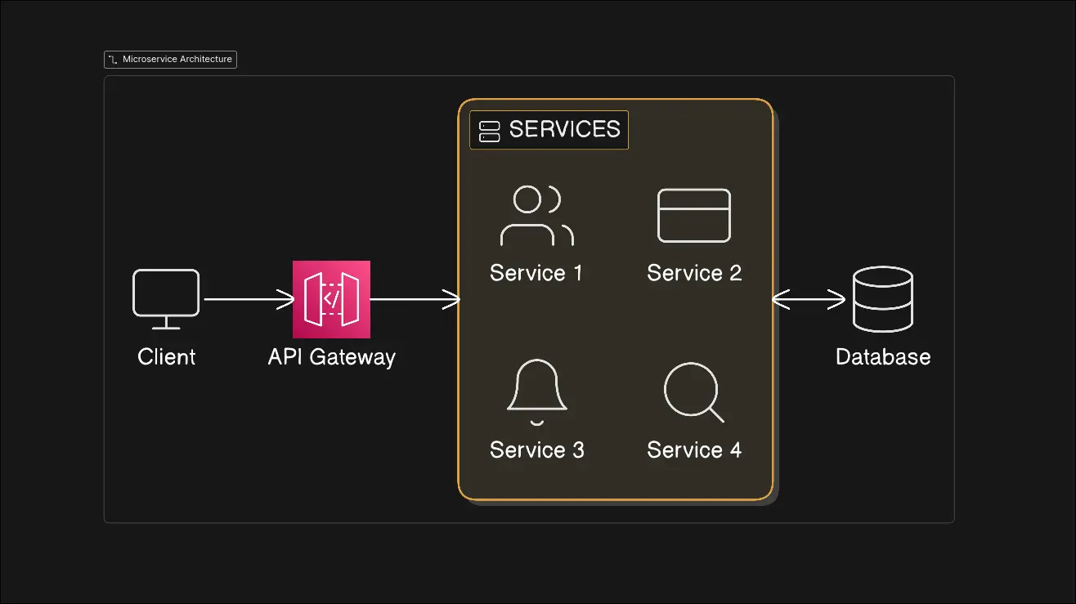
Task: Select the arrow from Client to API Gateway
Action: point(249,300)
